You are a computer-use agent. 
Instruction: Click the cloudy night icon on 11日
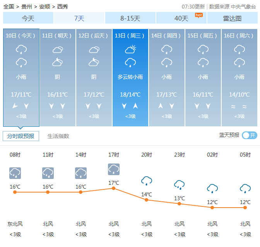coord(57,62)
